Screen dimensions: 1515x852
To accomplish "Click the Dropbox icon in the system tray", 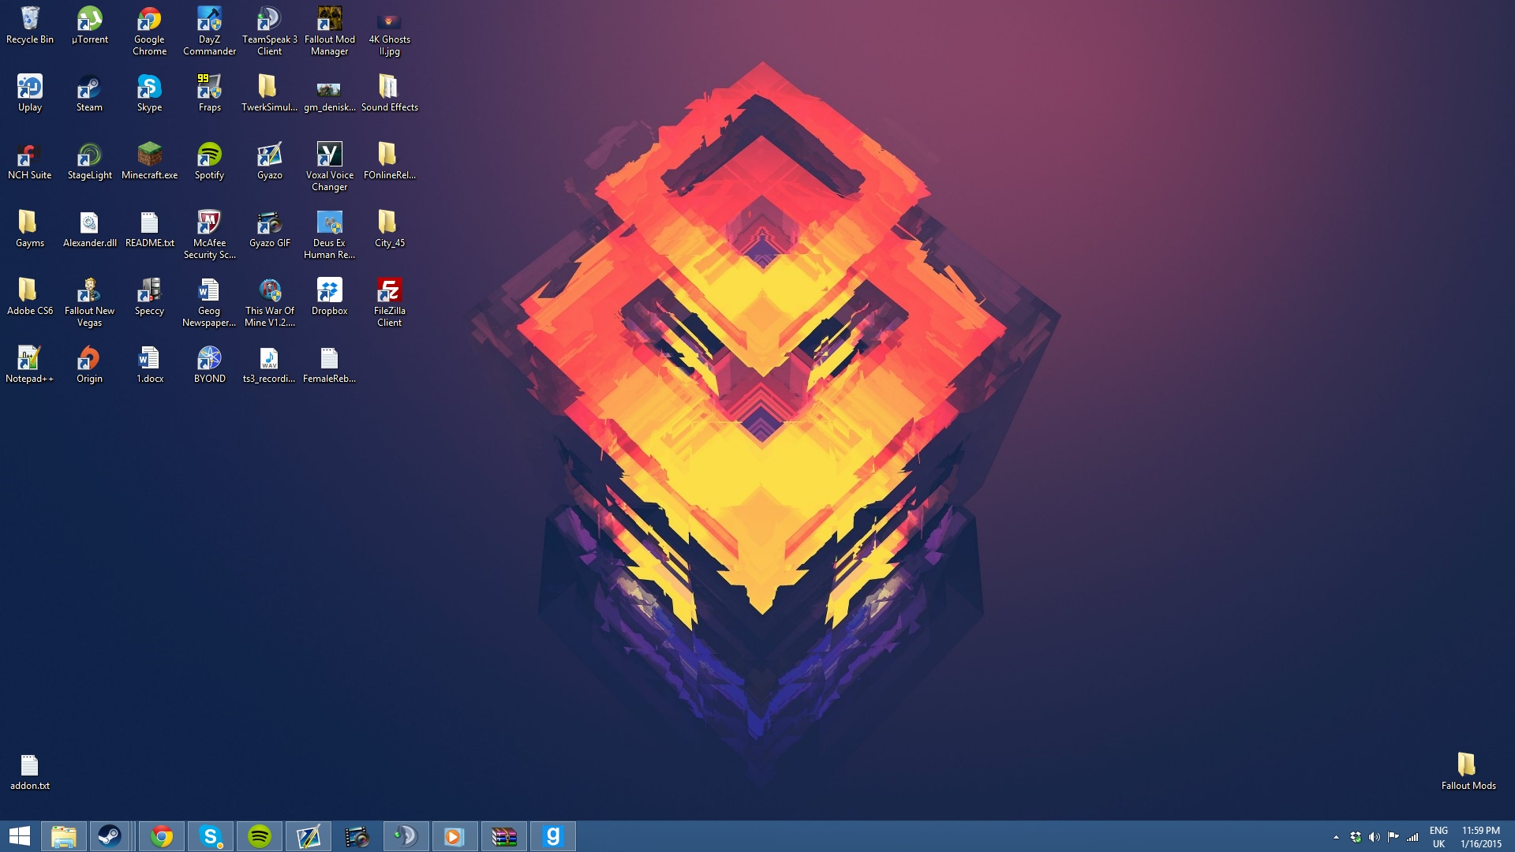I will pyautogui.click(x=1356, y=835).
